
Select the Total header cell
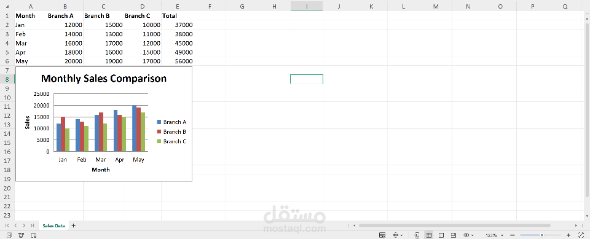(177, 16)
